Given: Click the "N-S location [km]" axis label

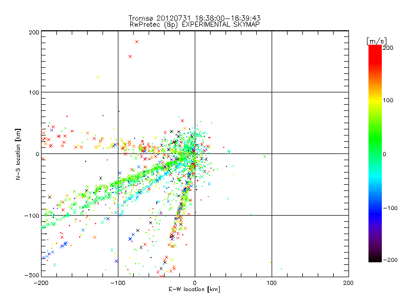Looking at the screenshot, I should (x=18, y=155).
